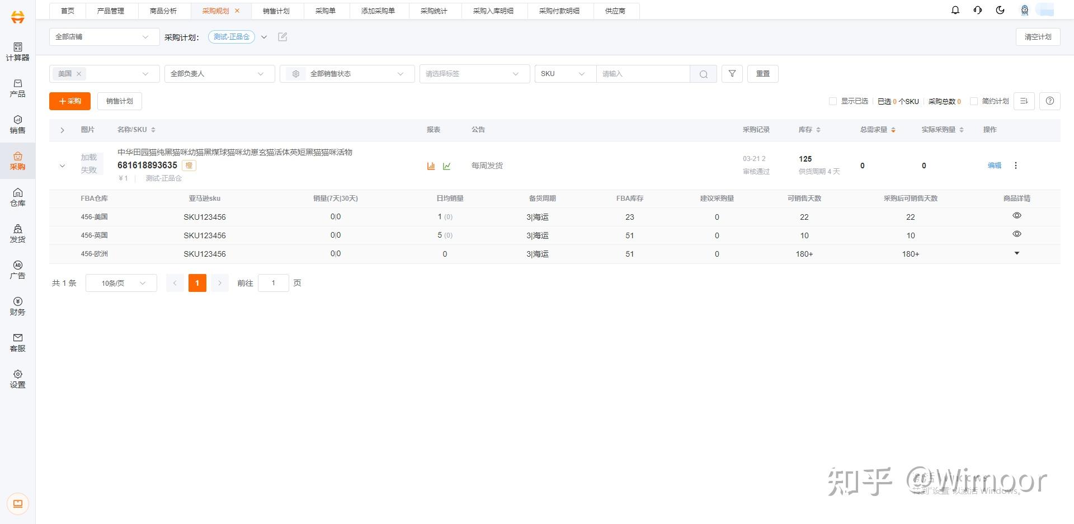点击商品行的柱状图报表图标
This screenshot has height=524, width=1074.
point(430,166)
